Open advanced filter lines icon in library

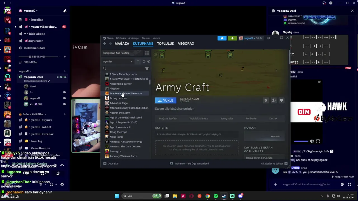coord(147,68)
